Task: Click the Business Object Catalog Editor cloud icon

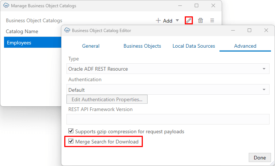Action: click(x=67, y=31)
